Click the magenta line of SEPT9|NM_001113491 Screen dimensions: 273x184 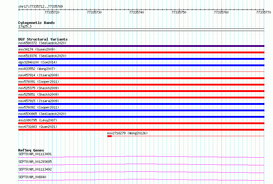click(x=141, y=157)
